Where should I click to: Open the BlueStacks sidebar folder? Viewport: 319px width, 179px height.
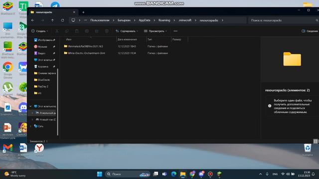(42, 80)
